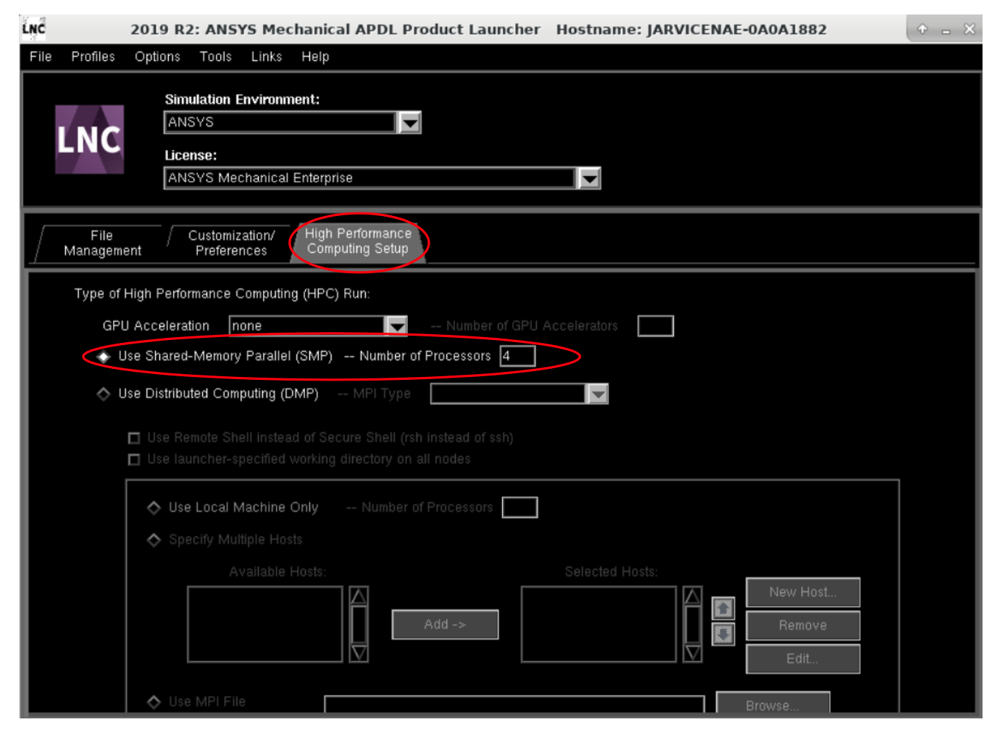This screenshot has height=751, width=1005.
Task: Click the move-host-down arrow icon beside Selected Hosts
Action: (723, 634)
